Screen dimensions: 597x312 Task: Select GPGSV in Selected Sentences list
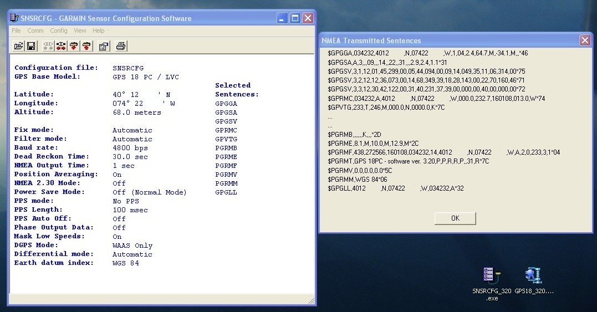pyautogui.click(x=226, y=121)
